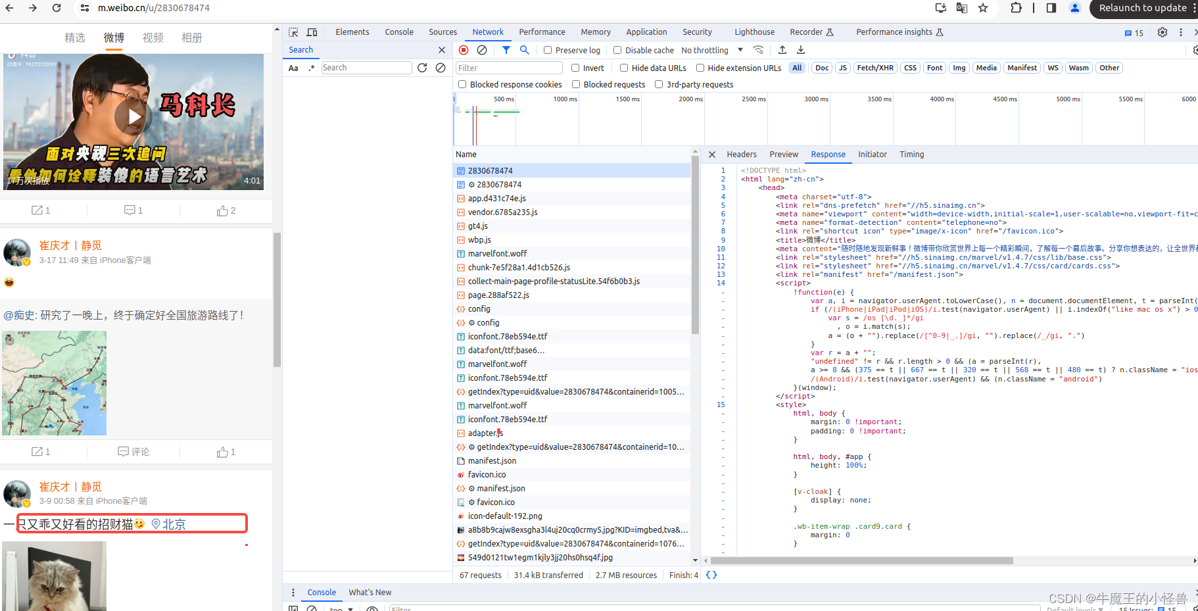This screenshot has width=1198, height=611.
Task: Click Relaunch to update button
Action: coord(1143,8)
